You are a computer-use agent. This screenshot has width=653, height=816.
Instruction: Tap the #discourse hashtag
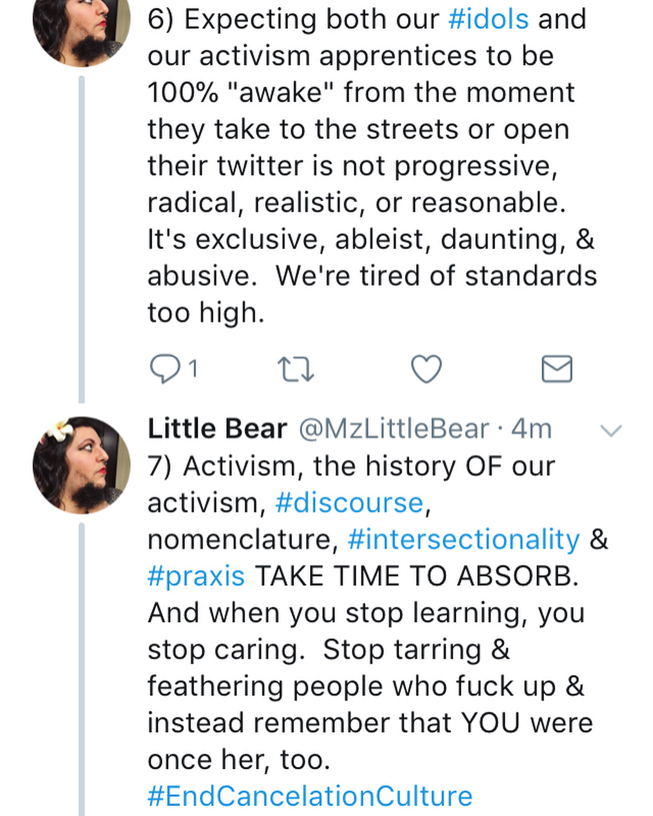(349, 503)
